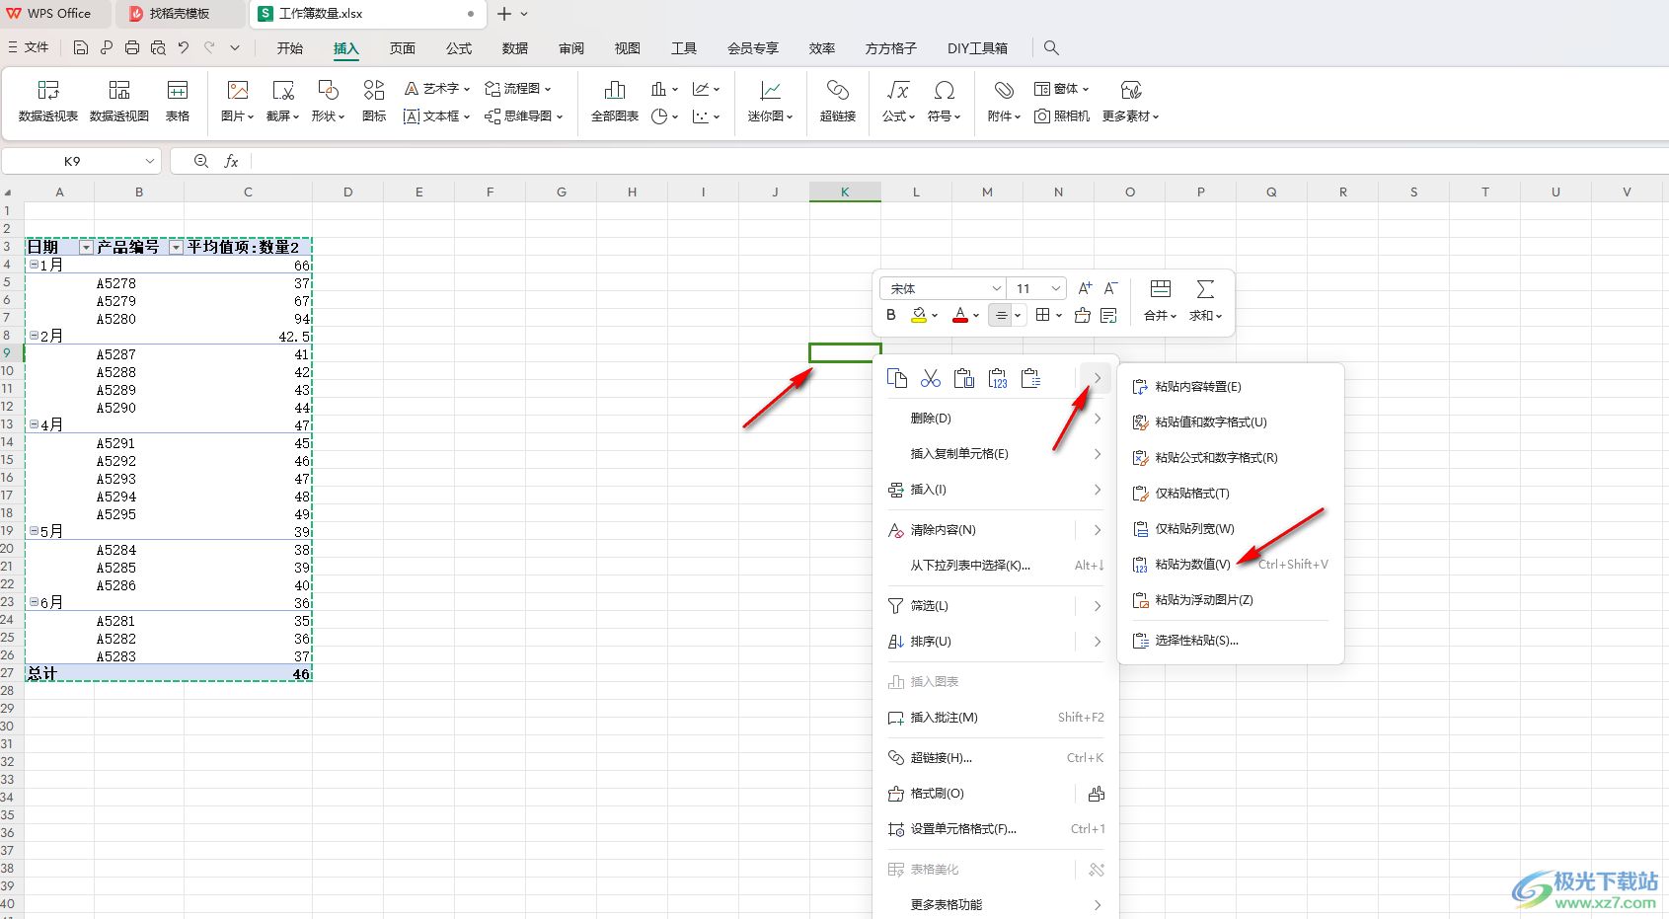Screen dimensions: 1669x919
Task: Expand the Name Box dropdown arrow
Action: [150, 161]
